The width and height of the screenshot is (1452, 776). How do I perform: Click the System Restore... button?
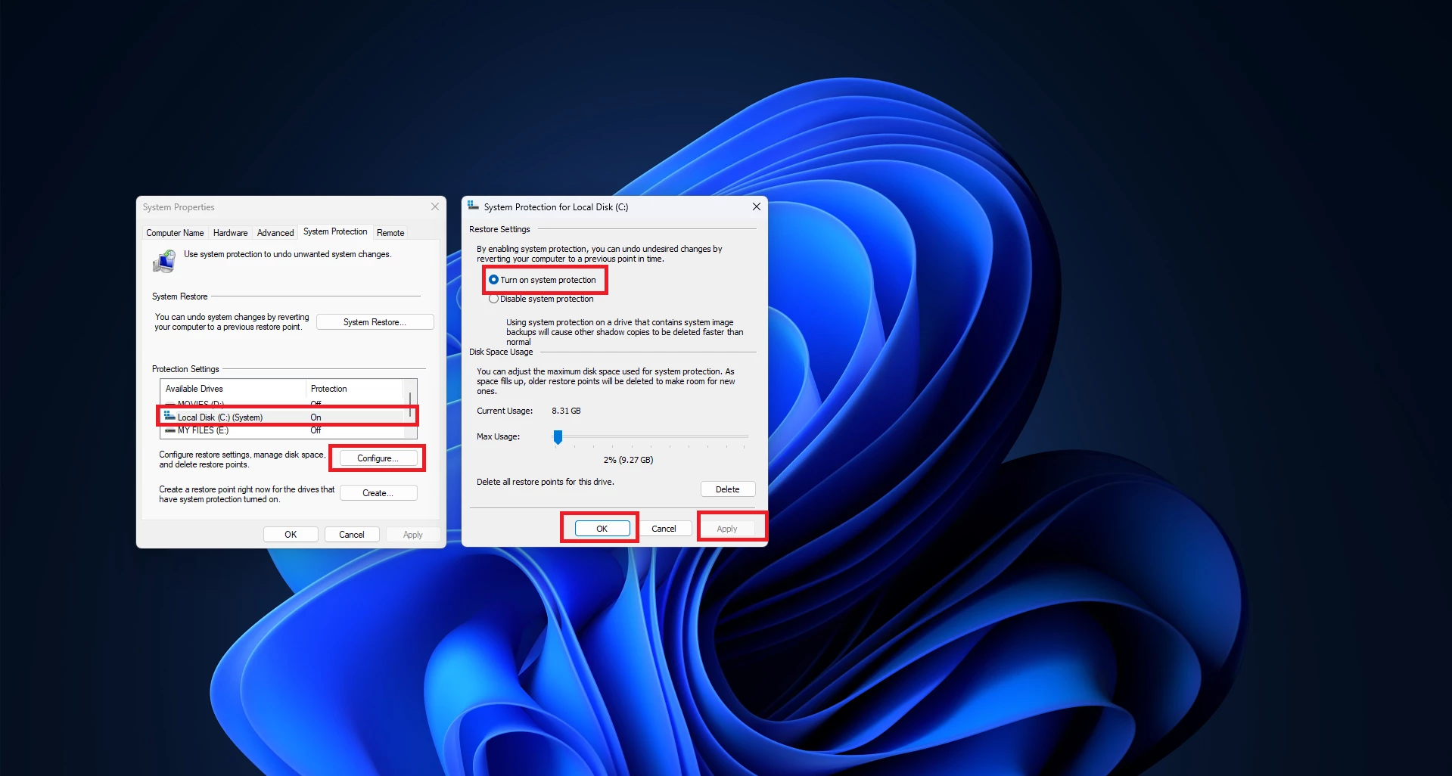coord(375,322)
